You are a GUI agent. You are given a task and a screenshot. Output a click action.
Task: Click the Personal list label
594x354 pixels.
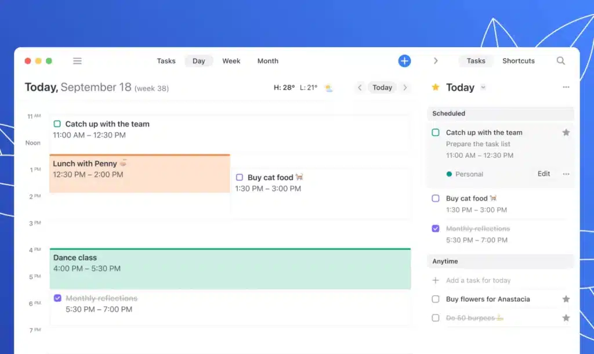click(469, 174)
